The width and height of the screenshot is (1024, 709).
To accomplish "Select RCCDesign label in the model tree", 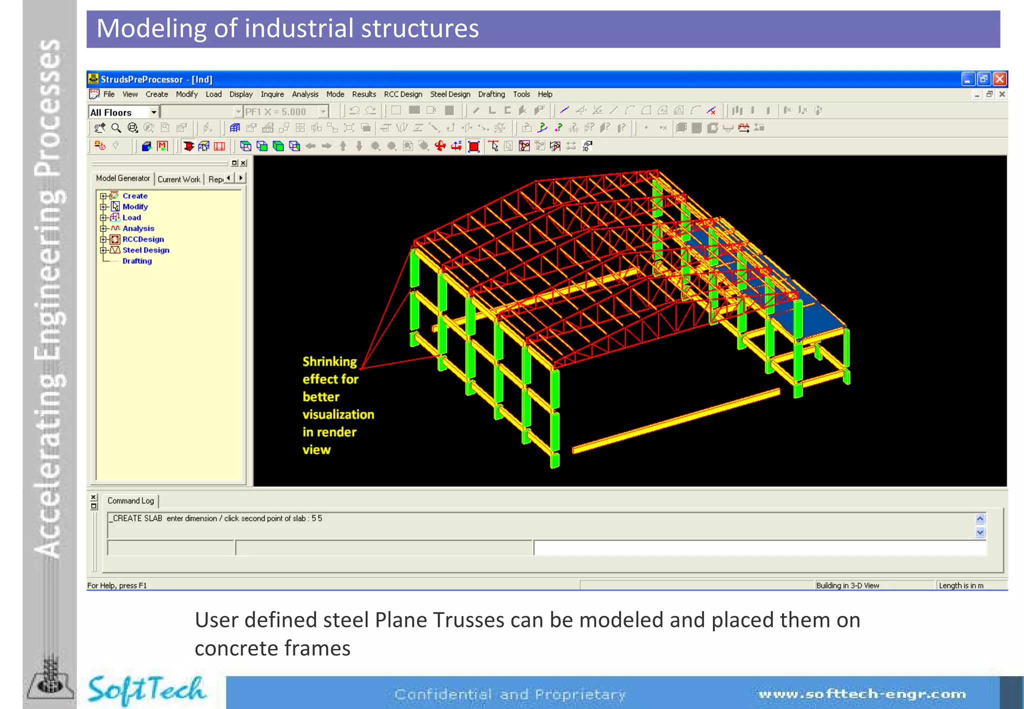I will coord(143,239).
